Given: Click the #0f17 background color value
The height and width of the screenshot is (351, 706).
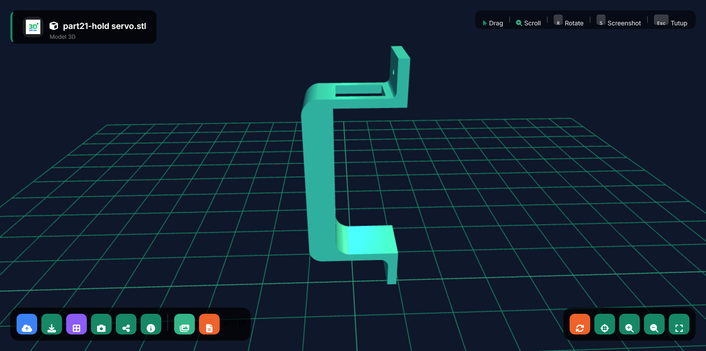Looking at the screenshot, I should (x=234, y=324).
